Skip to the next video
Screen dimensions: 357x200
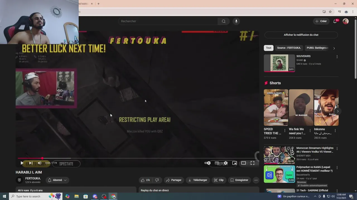[x=31, y=163]
